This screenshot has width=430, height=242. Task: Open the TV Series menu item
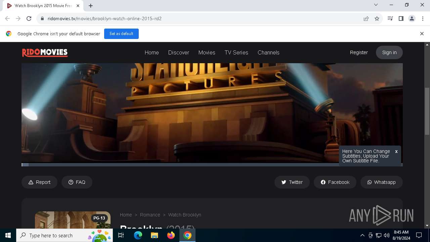coord(236,52)
